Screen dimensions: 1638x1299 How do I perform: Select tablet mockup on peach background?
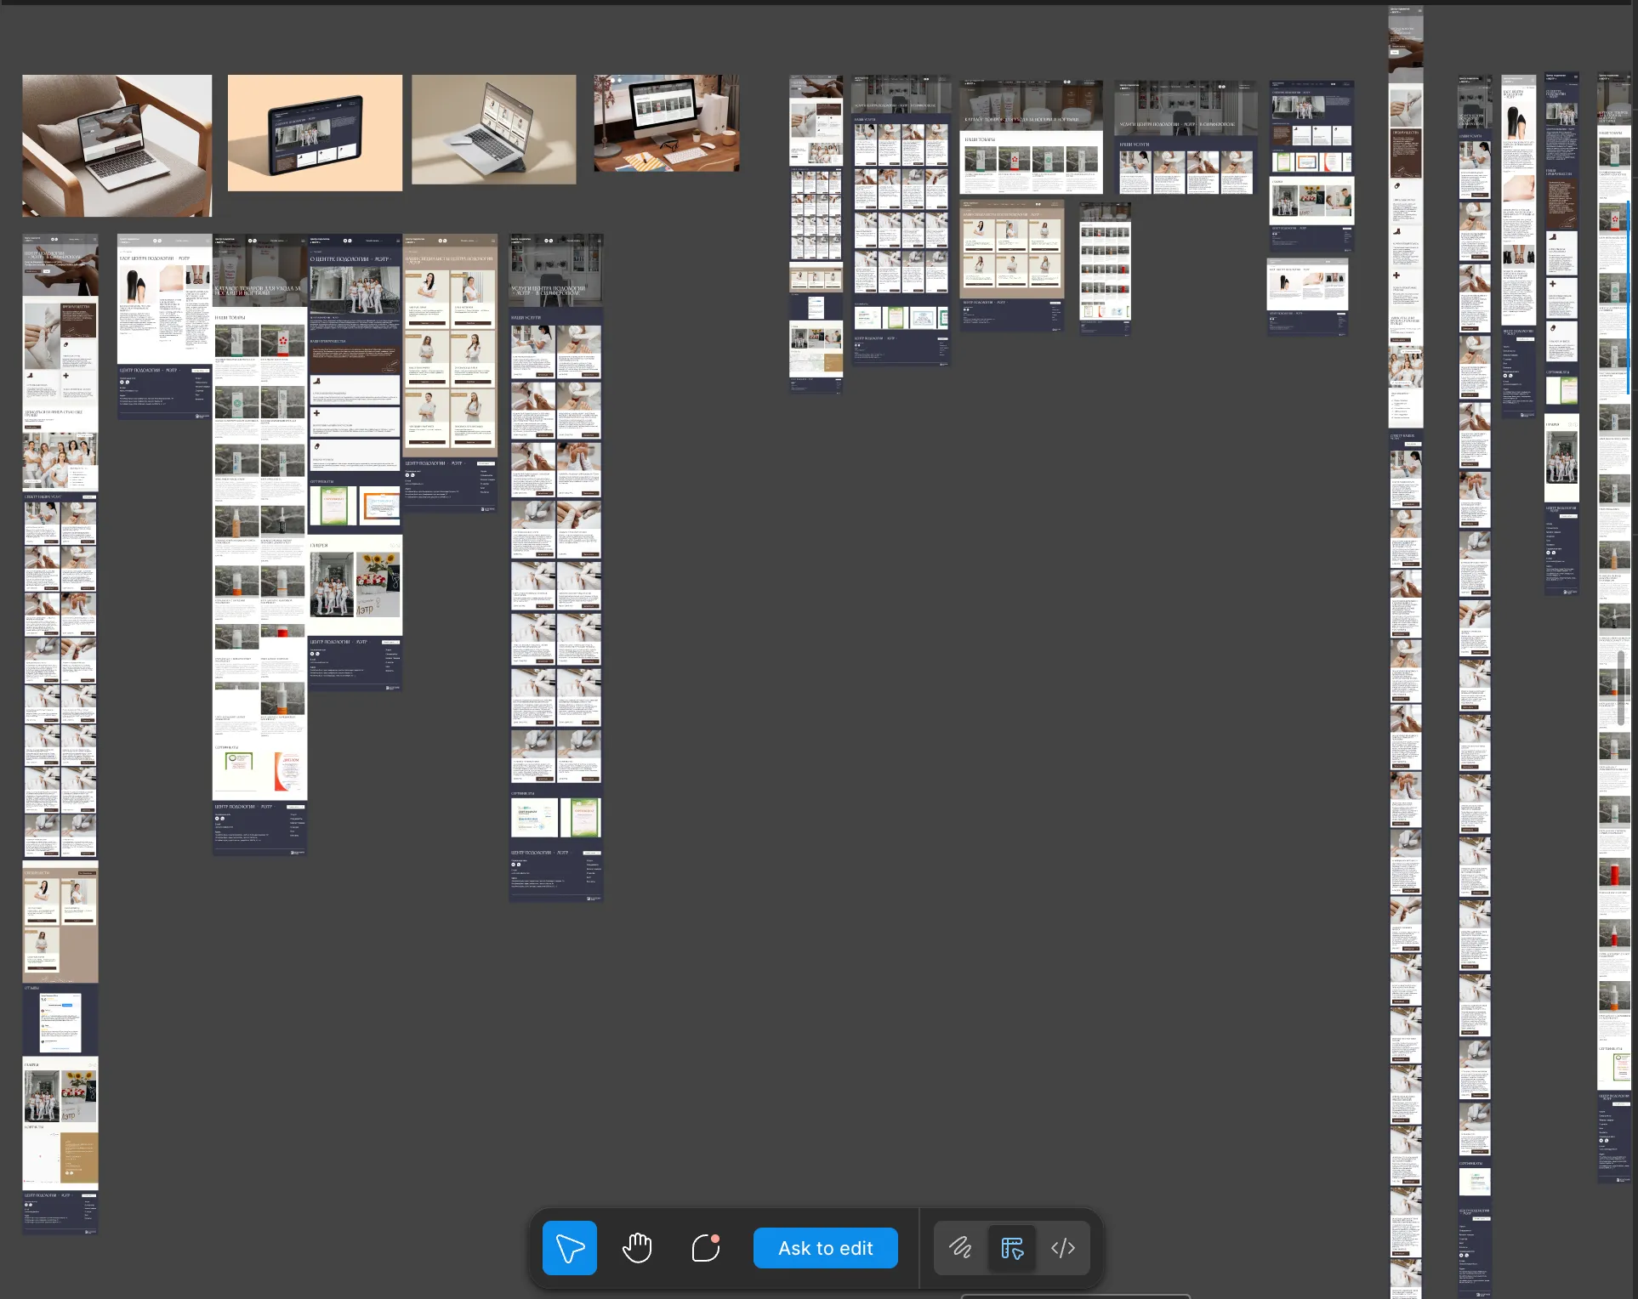[x=315, y=133]
